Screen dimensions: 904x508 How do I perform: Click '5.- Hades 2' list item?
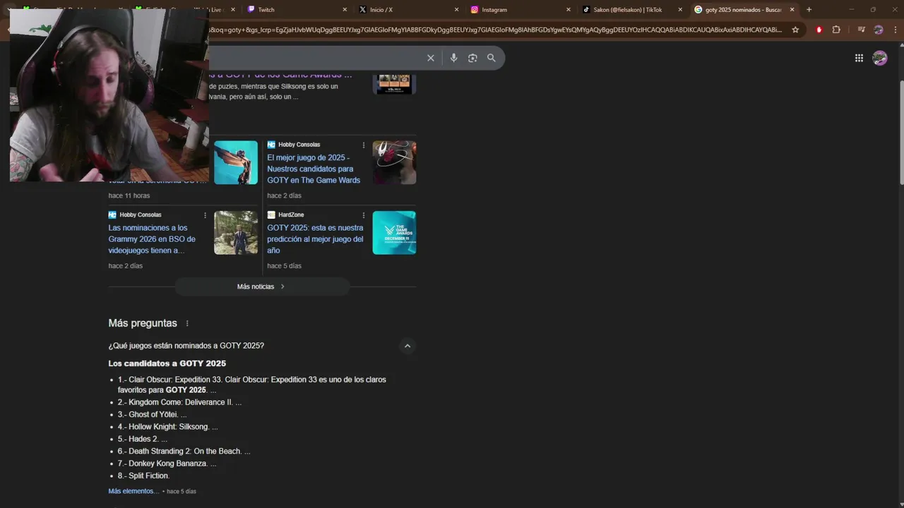[142, 439]
